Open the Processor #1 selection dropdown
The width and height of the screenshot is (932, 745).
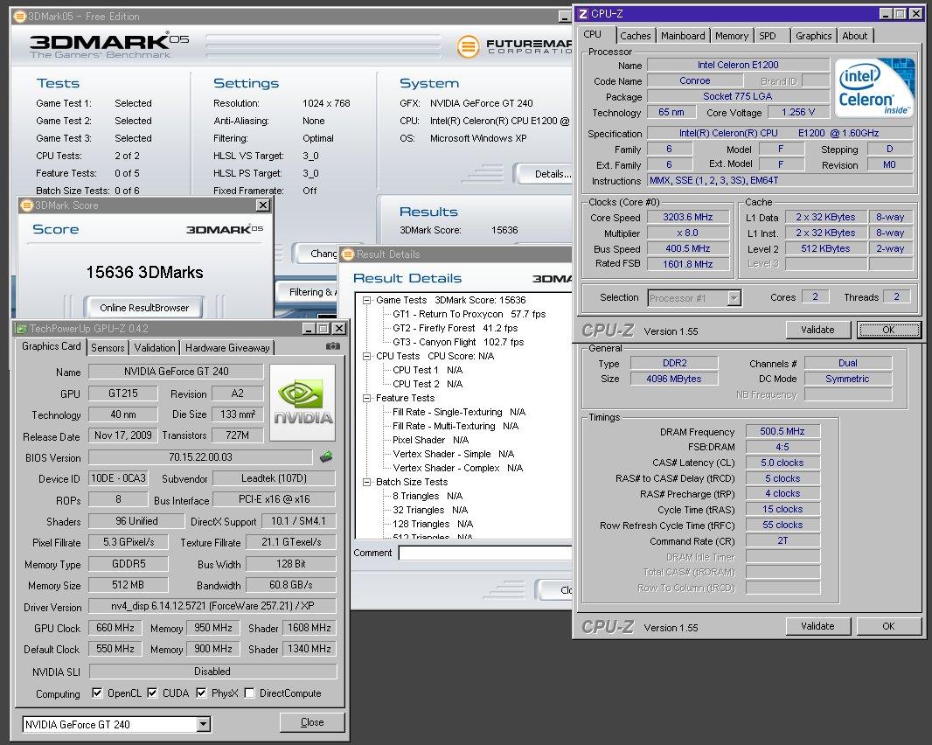pos(734,298)
